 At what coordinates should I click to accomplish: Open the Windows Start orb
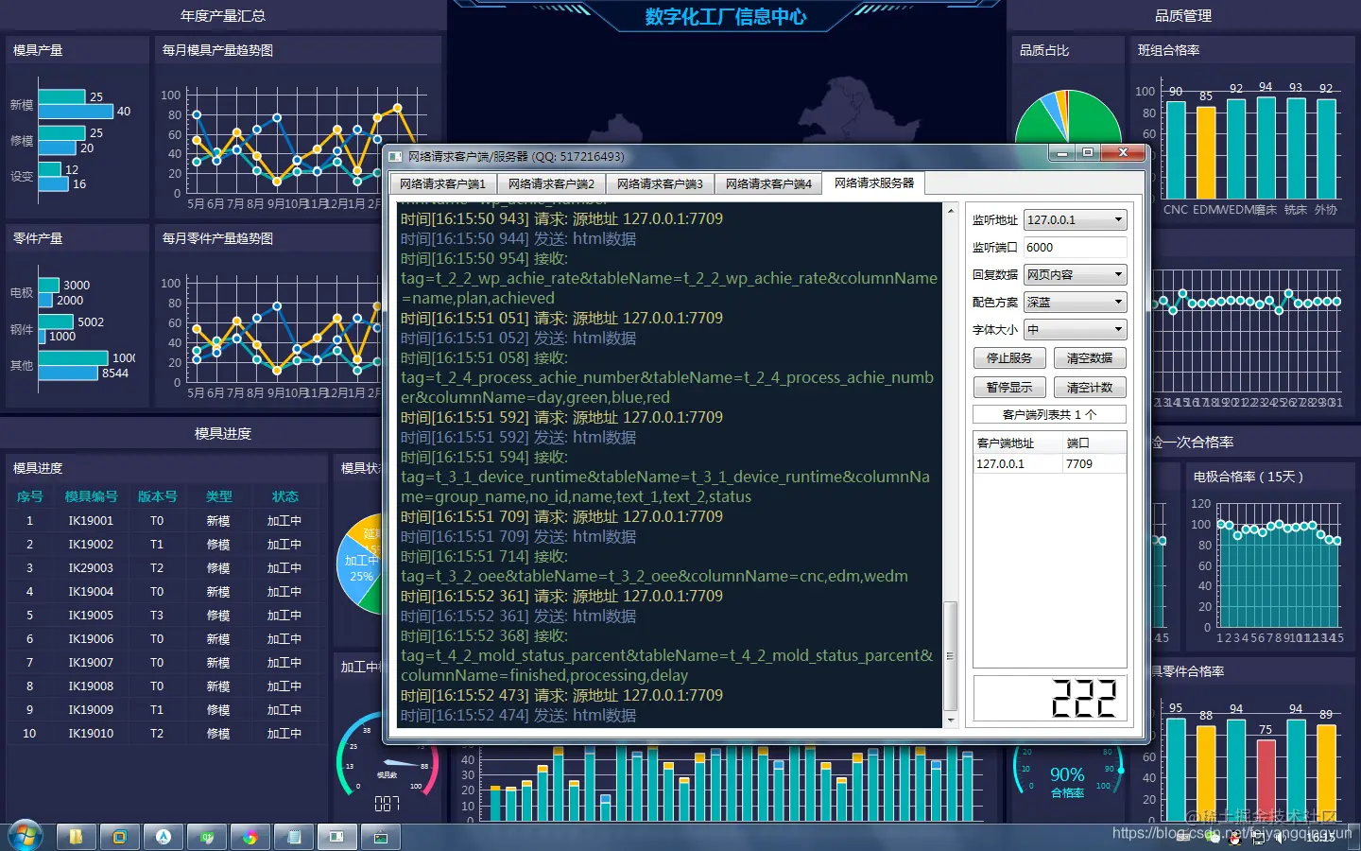[25, 836]
